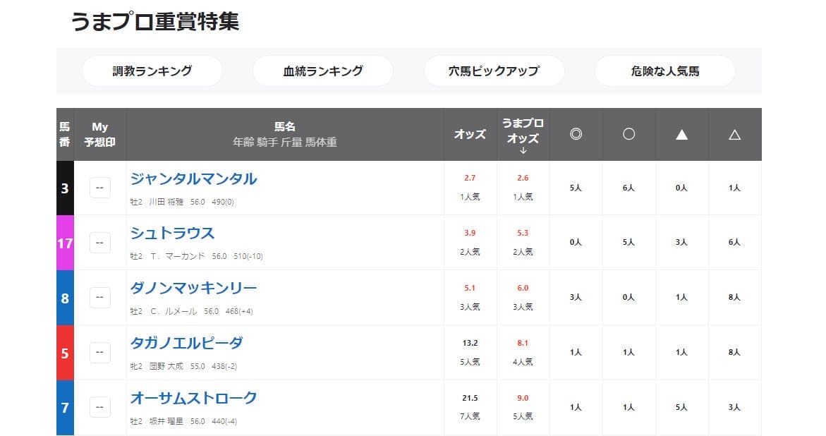Click うまプロ odds 5.3 for シュトラウス

pyautogui.click(x=523, y=233)
